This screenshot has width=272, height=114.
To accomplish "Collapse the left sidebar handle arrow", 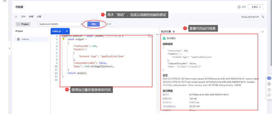I will [x=9, y=48].
